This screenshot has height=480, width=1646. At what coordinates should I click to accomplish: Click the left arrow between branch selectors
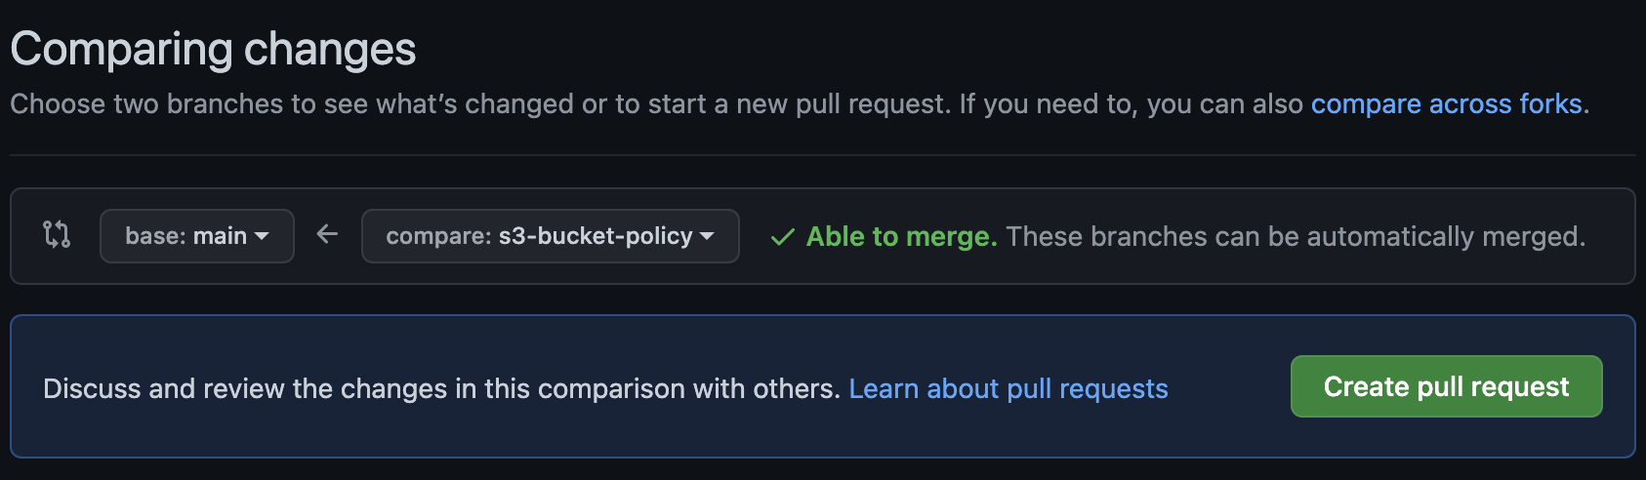tap(327, 234)
